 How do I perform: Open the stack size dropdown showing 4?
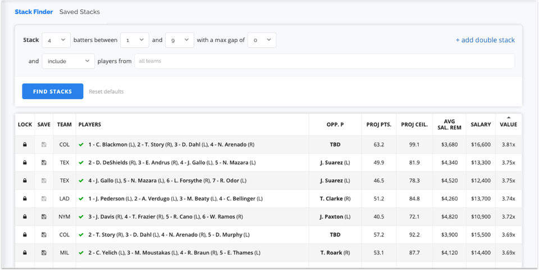pyautogui.click(x=56, y=40)
